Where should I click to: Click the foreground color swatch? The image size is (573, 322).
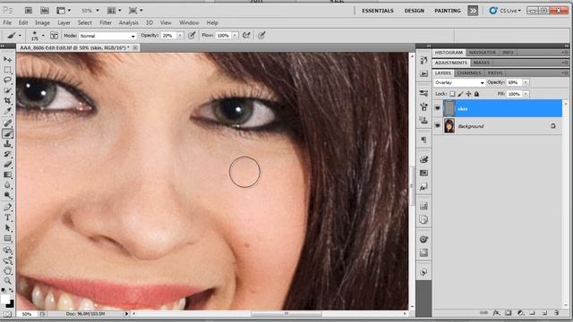coord(5,299)
